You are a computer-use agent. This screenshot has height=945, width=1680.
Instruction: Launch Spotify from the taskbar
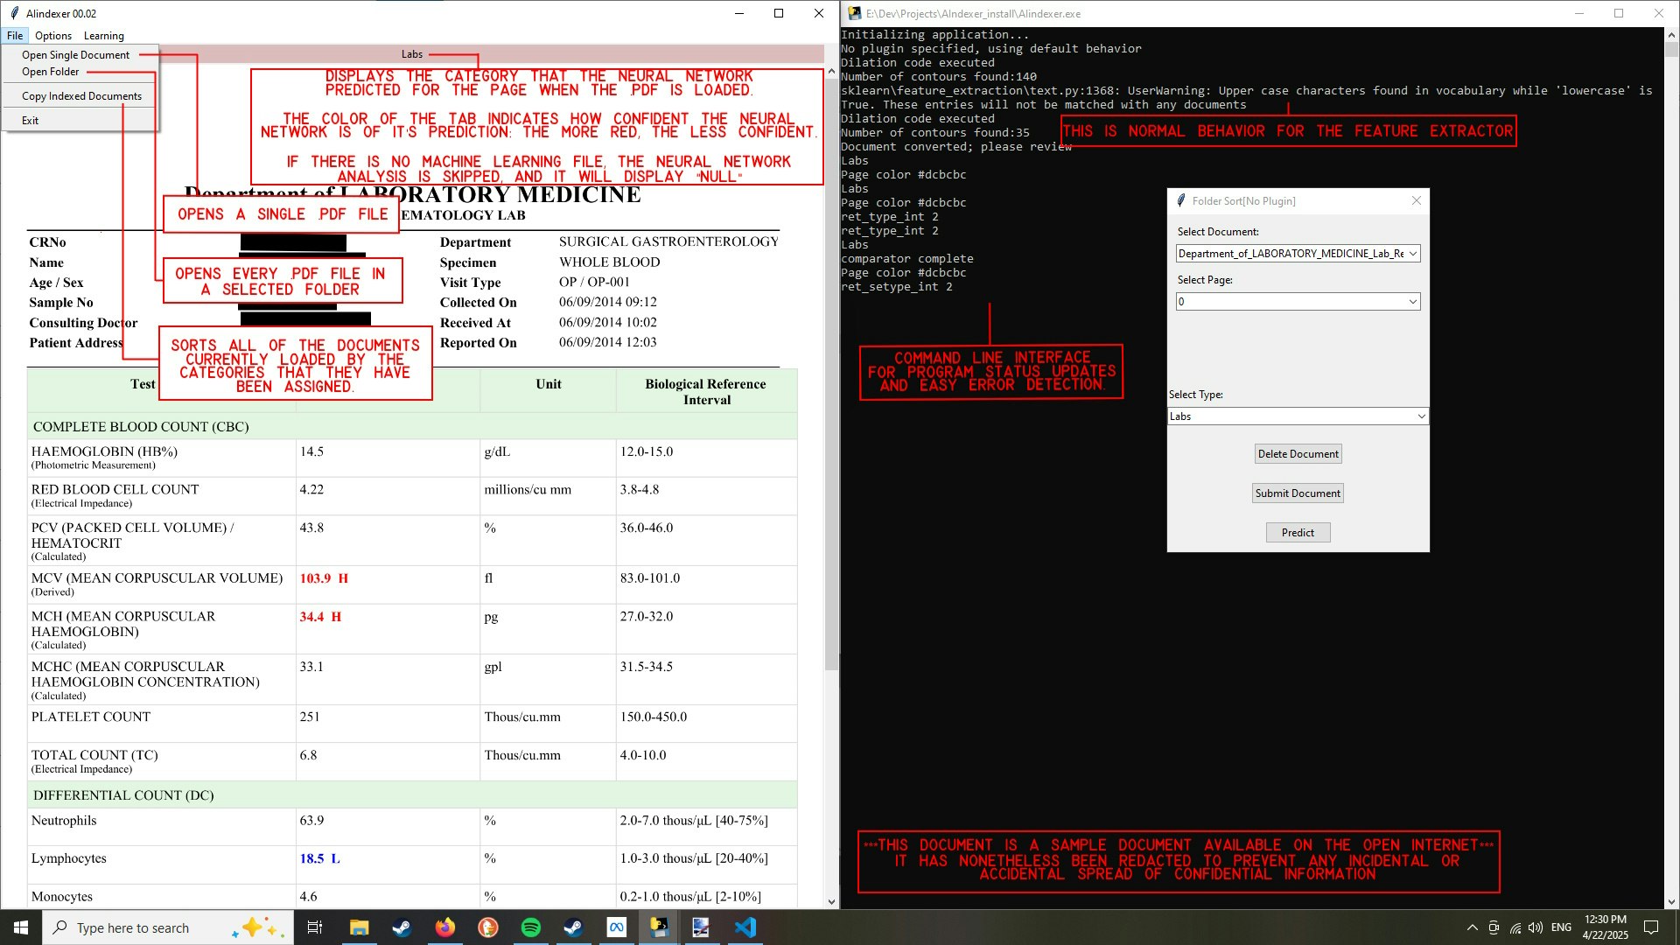(x=531, y=927)
